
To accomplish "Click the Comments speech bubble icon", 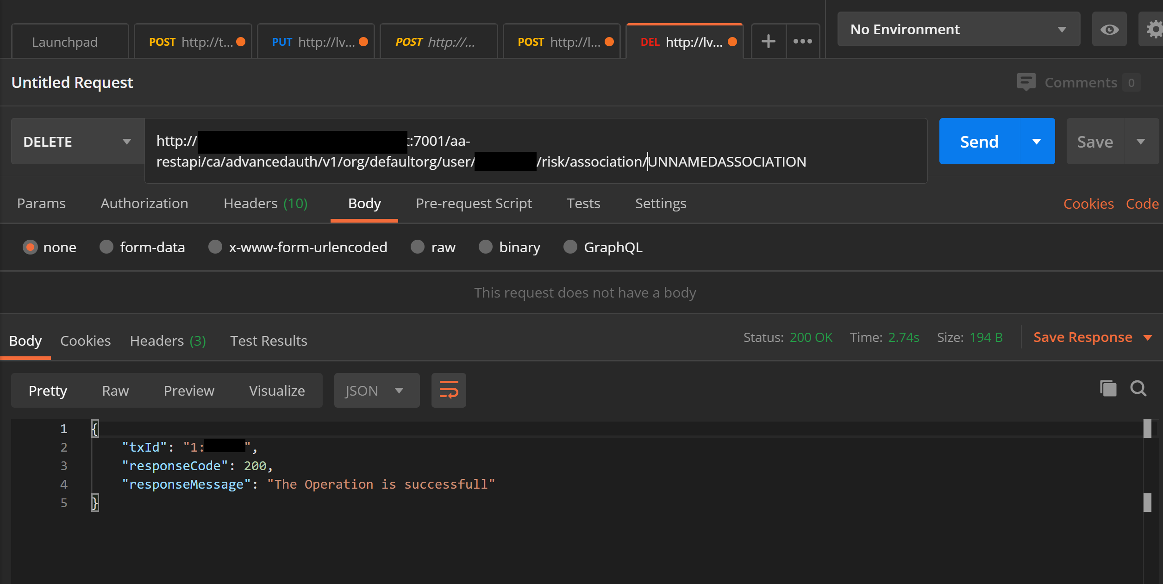I will coord(1025,82).
